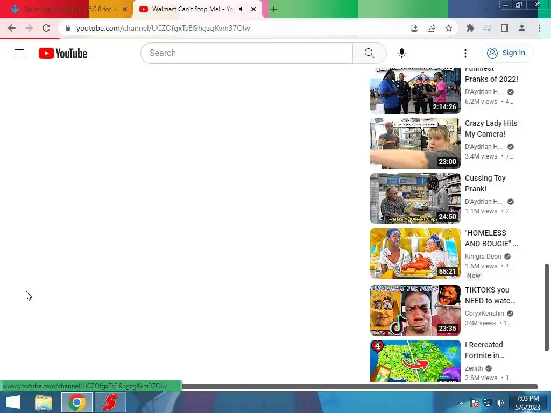Click the title '"HOMELESS AND BOUGIE"'

[x=491, y=238]
